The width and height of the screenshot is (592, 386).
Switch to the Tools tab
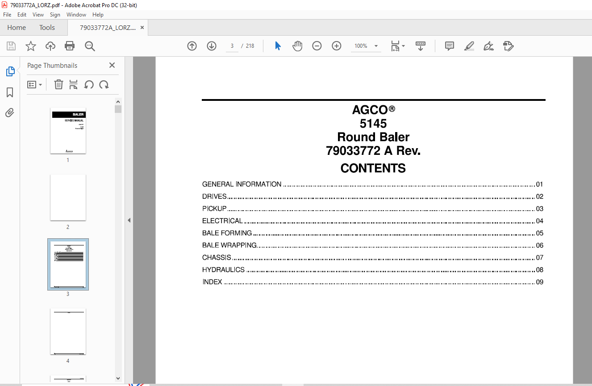click(x=47, y=28)
